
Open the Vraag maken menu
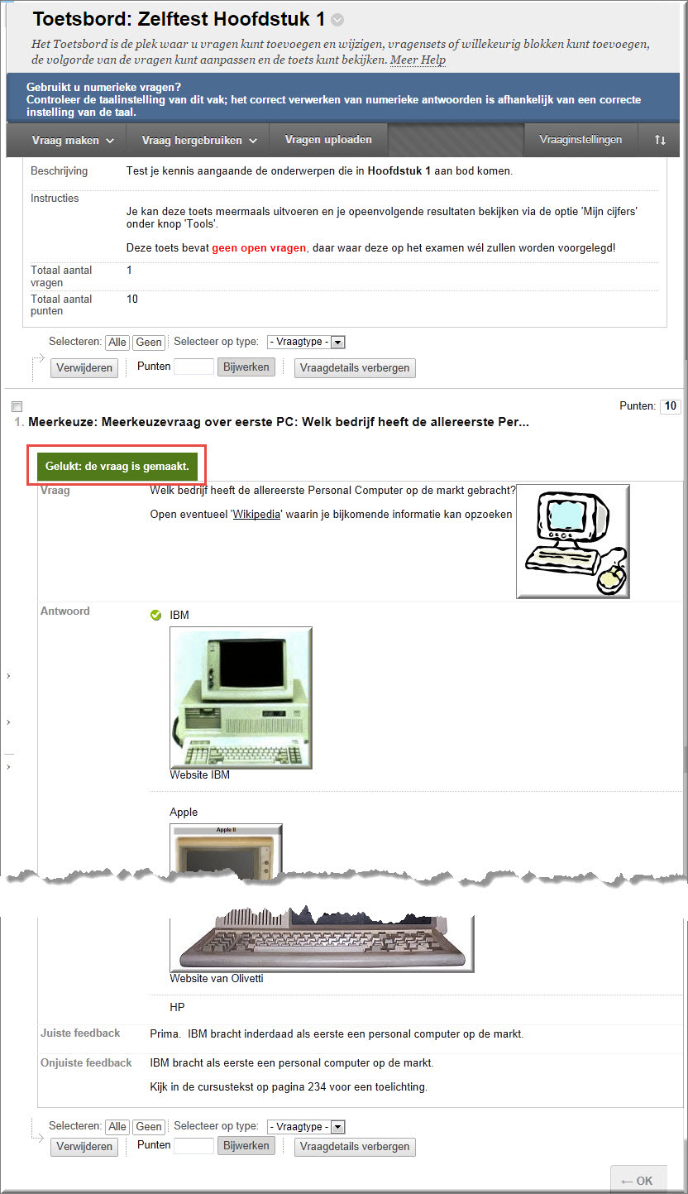[73, 140]
